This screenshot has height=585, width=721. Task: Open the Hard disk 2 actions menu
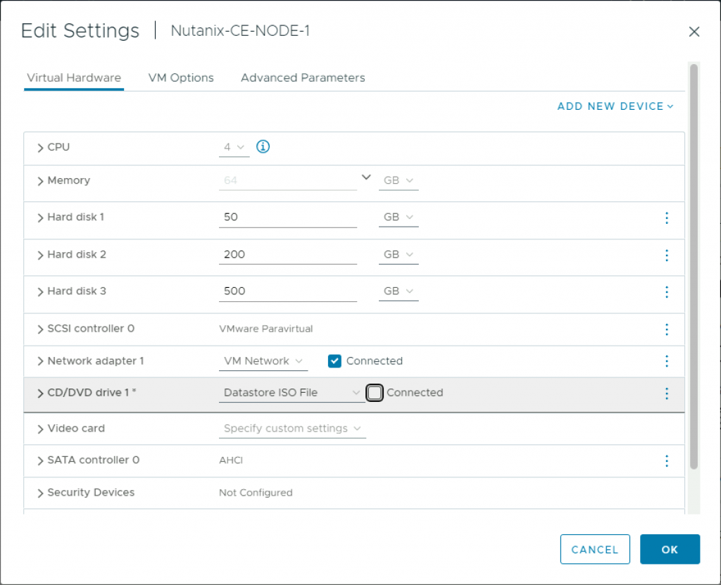point(666,256)
